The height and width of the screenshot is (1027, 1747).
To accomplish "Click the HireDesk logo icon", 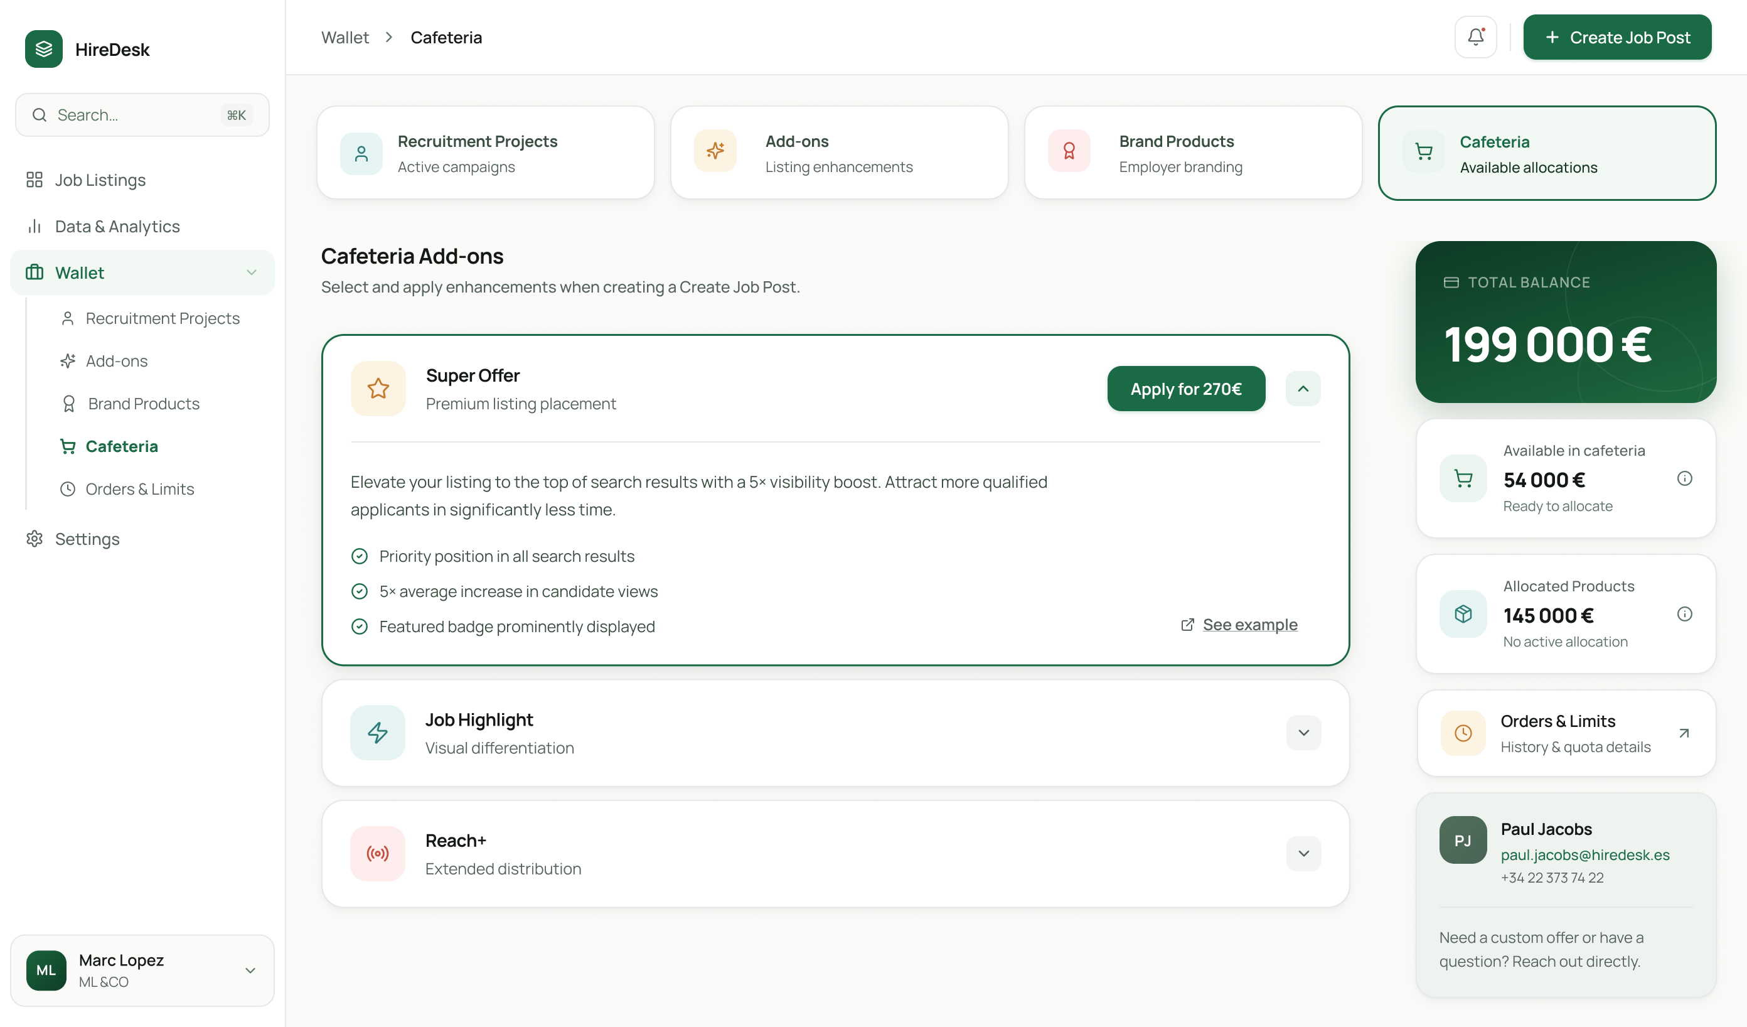I will point(44,49).
